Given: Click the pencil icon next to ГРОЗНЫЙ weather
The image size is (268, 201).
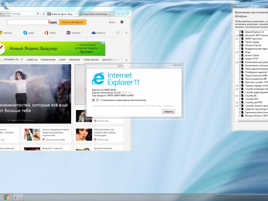Looking at the screenshot, I should 22,60.
